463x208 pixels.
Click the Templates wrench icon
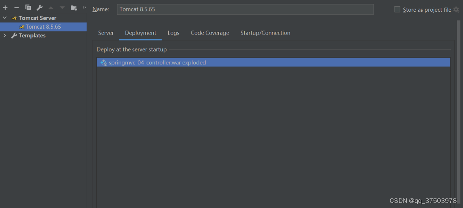coord(14,36)
